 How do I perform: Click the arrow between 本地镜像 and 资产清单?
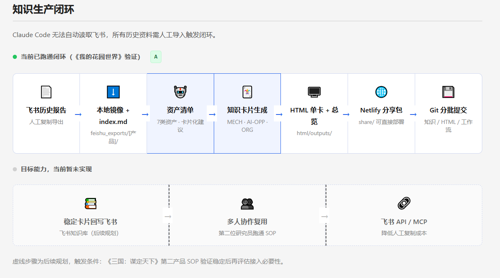[145, 114]
